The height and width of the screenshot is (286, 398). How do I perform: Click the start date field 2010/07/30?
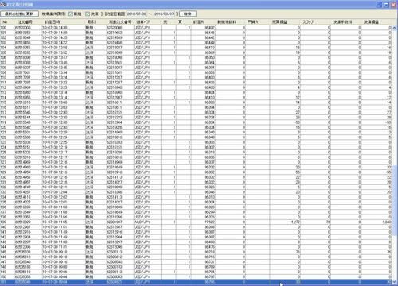[x=137, y=14]
